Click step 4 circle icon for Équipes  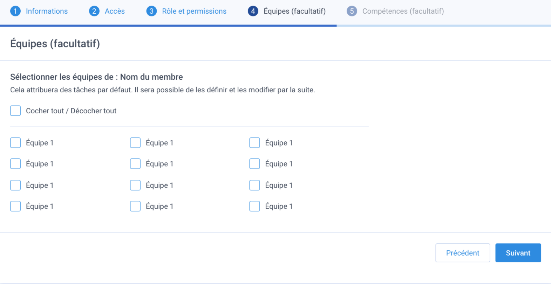click(x=253, y=11)
